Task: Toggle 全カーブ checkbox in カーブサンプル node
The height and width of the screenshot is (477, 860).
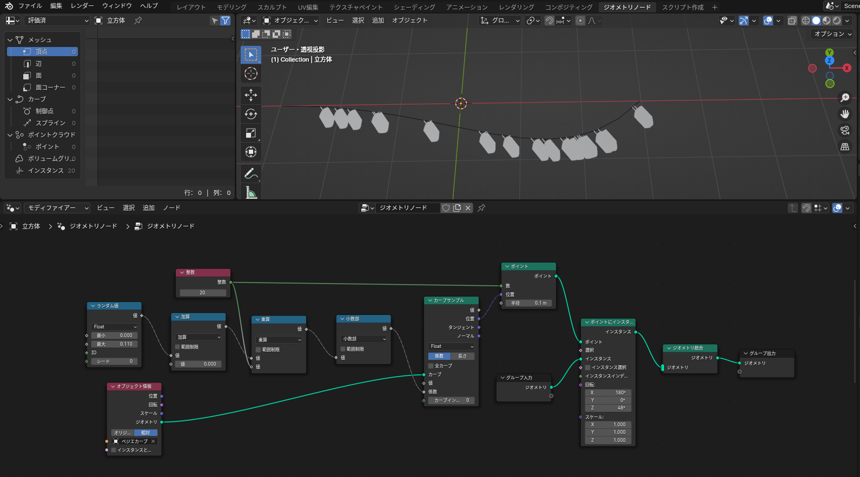Action: 431,366
